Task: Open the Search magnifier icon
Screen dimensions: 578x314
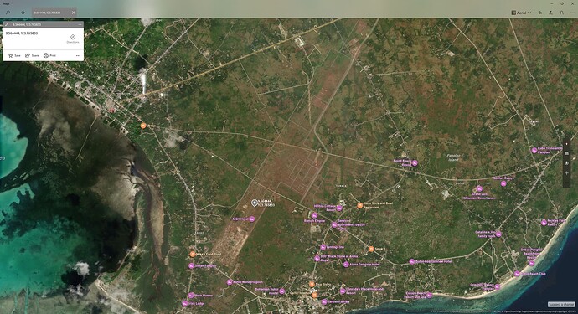Action: (8, 13)
